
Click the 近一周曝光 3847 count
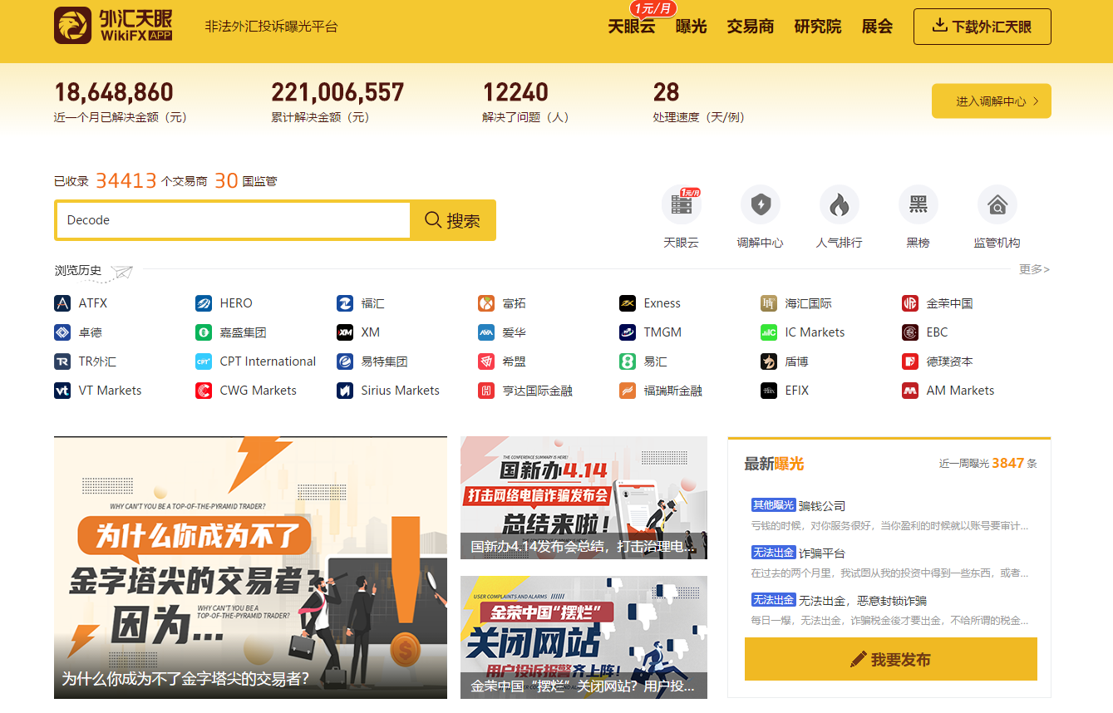(988, 464)
